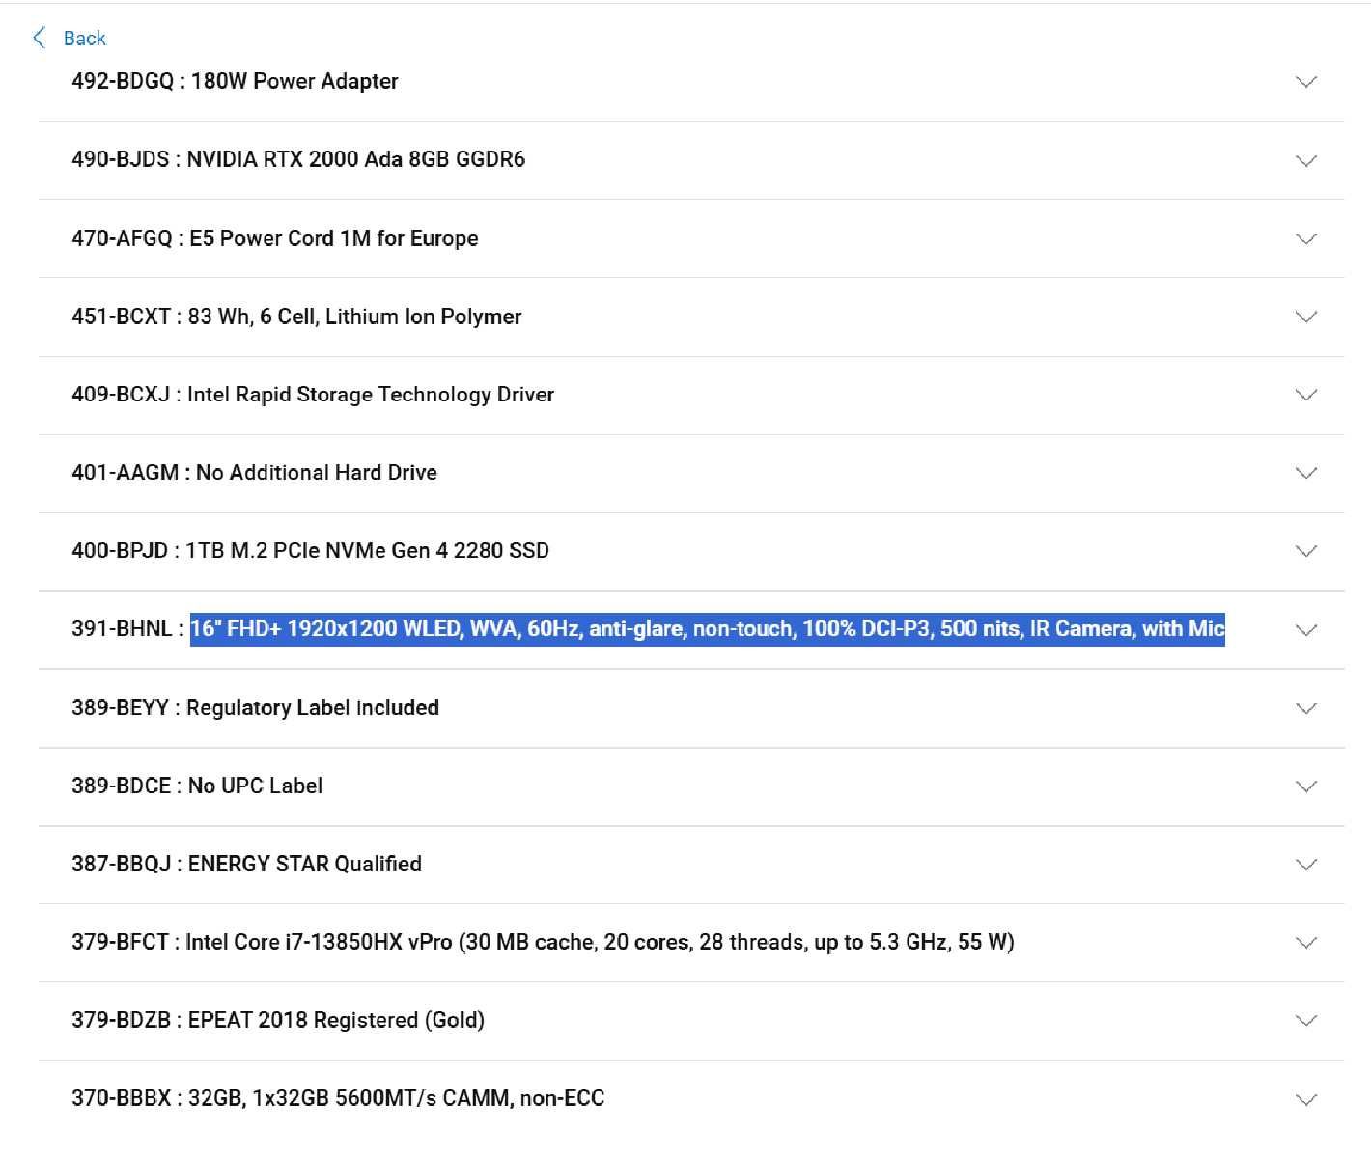Click the back arrow chevron icon

(39, 39)
